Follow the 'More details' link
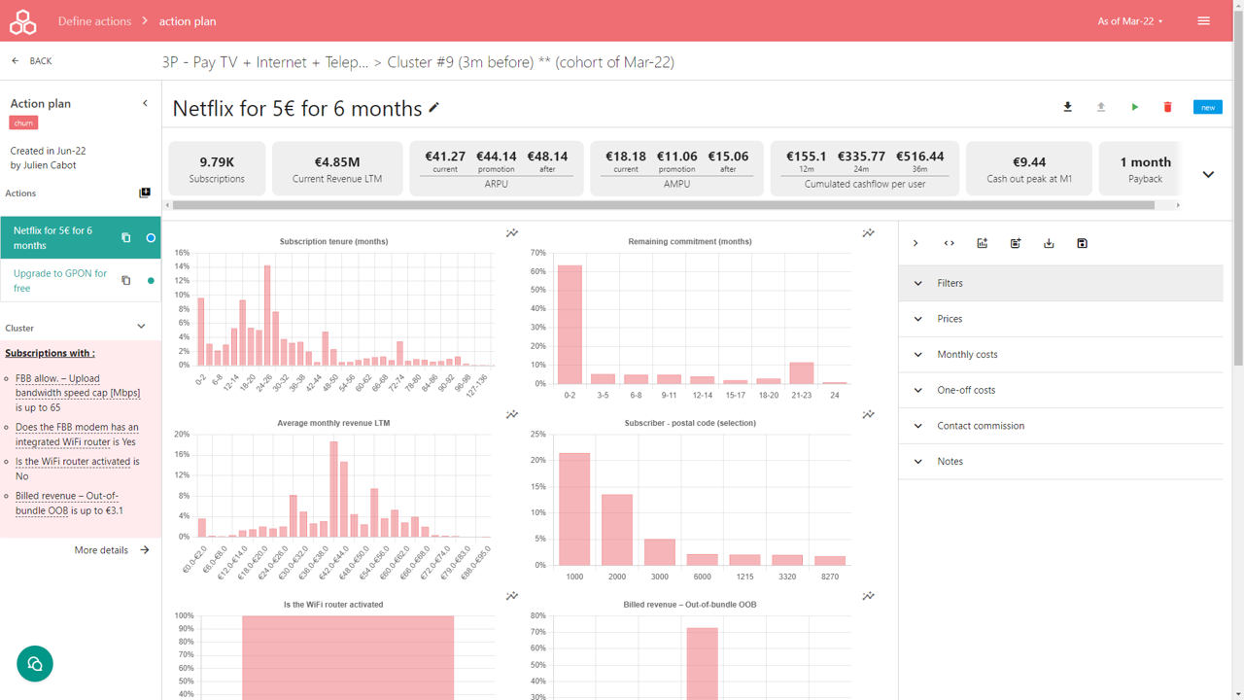The height and width of the screenshot is (700, 1244). coord(101,549)
